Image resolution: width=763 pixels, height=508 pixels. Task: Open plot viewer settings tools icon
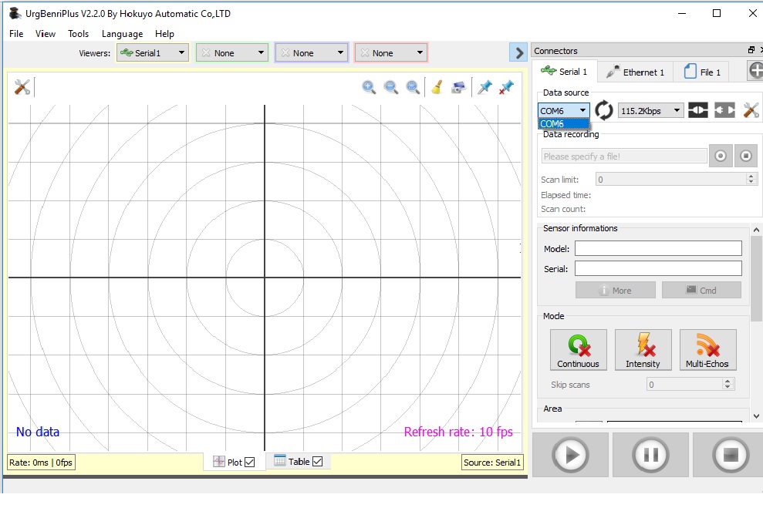[22, 88]
